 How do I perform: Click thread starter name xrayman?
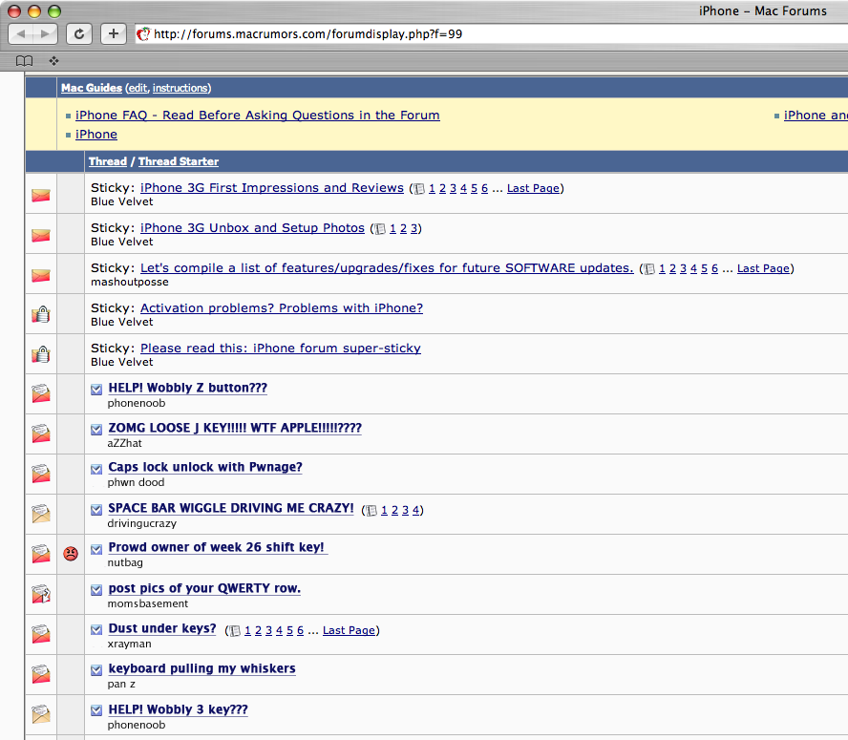click(x=129, y=644)
